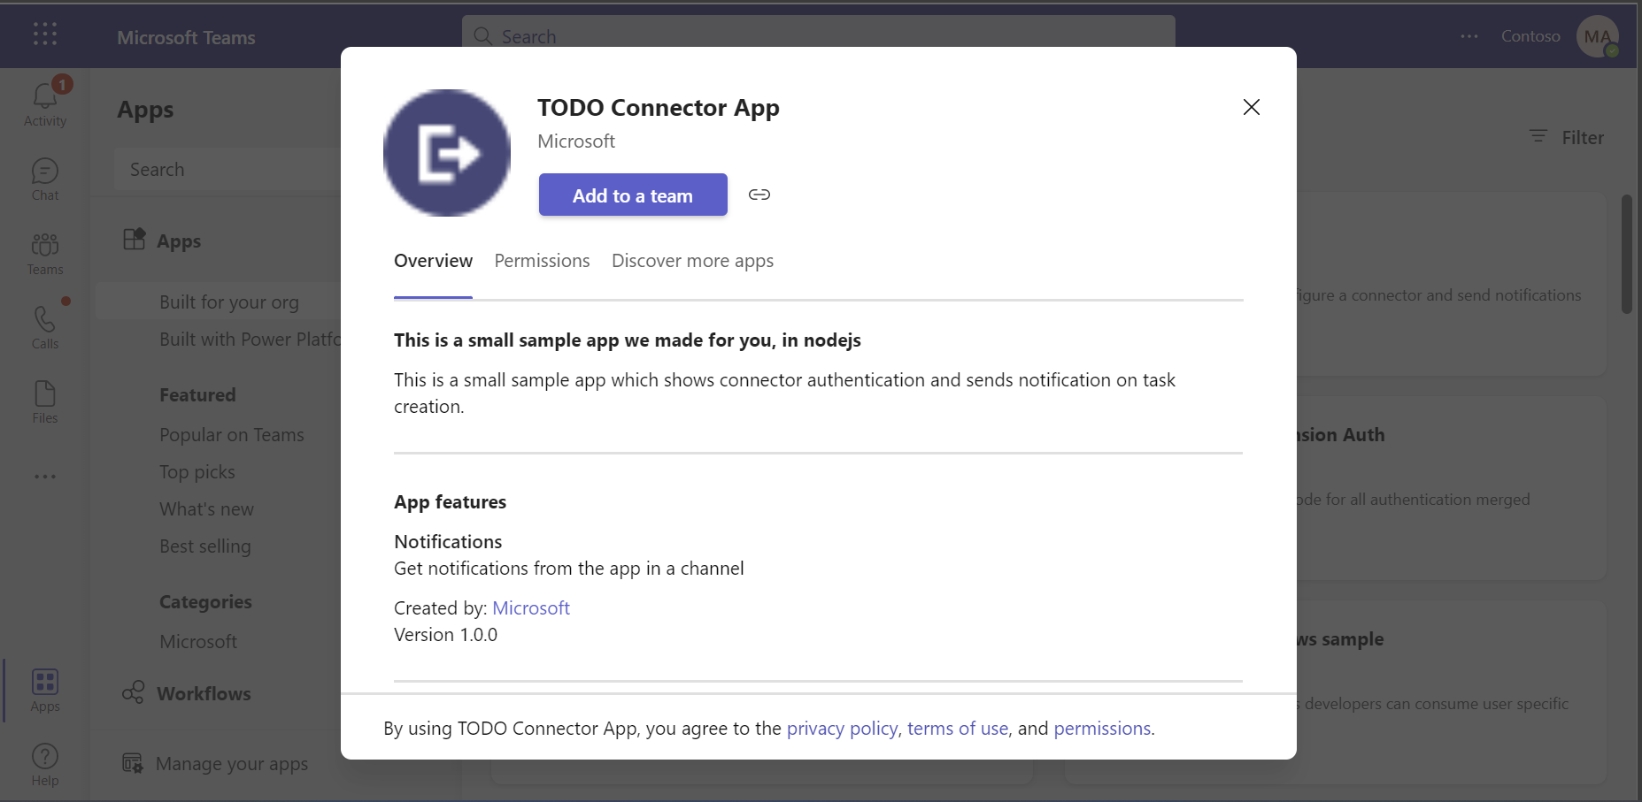Click the Apps section store icon

(x=134, y=240)
